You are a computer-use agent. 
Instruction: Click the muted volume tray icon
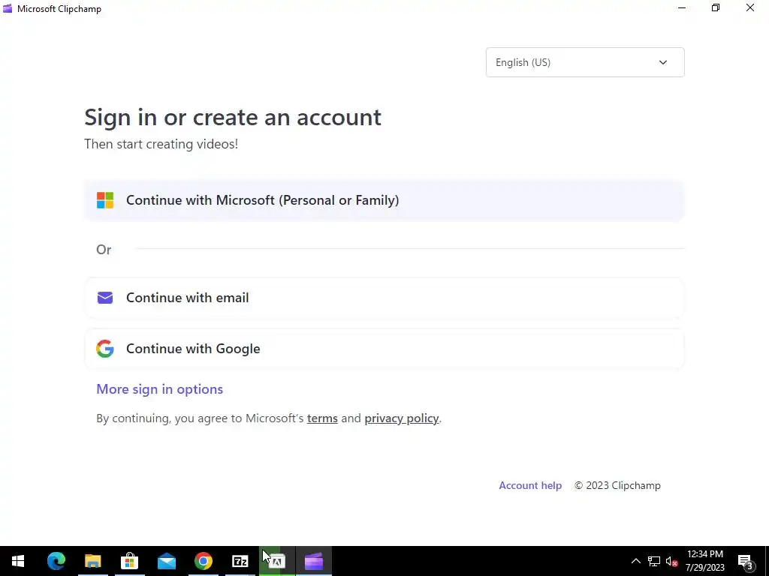point(671,561)
